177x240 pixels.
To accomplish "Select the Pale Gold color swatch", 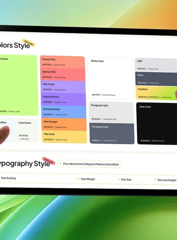I will click(64, 137).
